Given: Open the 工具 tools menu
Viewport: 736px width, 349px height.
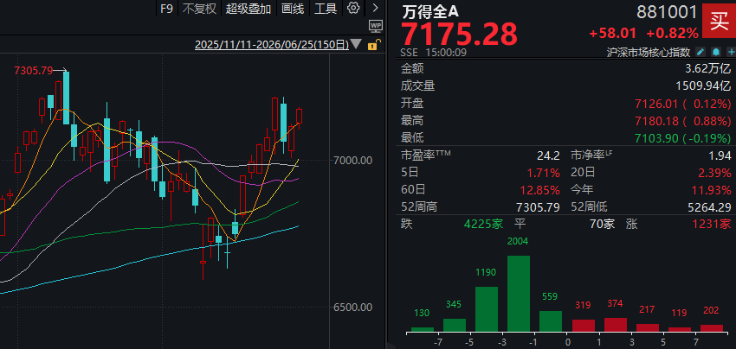Looking at the screenshot, I should pyautogui.click(x=326, y=9).
